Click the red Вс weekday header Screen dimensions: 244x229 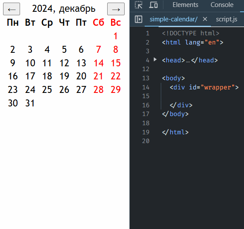point(115,23)
